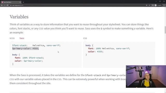Click the 'color: $primary-color;' line
Image resolution: width=166 pixels, height=93 pixels.
tap(29, 61)
